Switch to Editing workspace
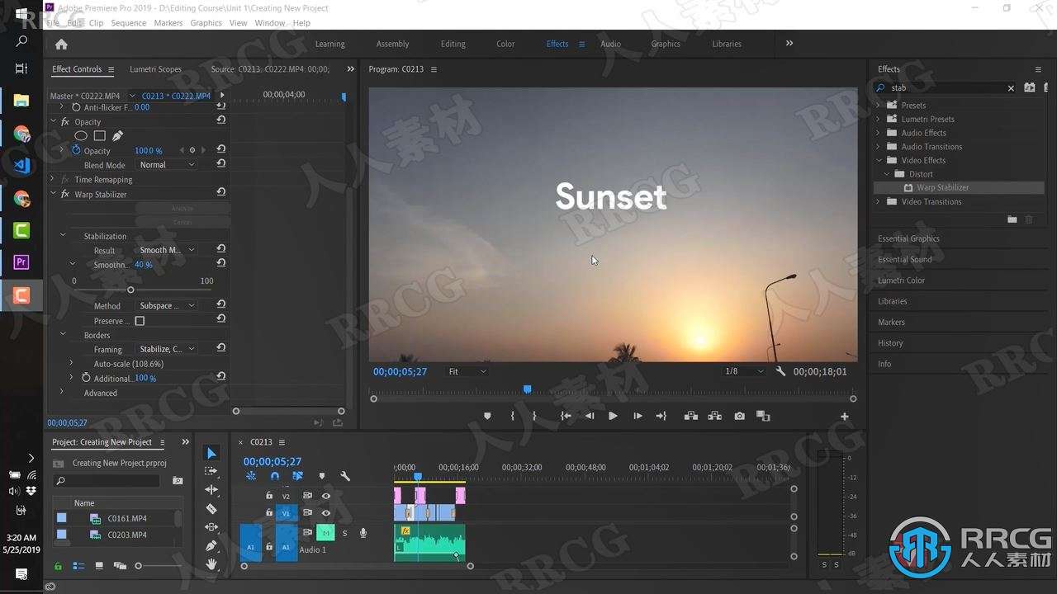The height and width of the screenshot is (594, 1057). [x=453, y=44]
